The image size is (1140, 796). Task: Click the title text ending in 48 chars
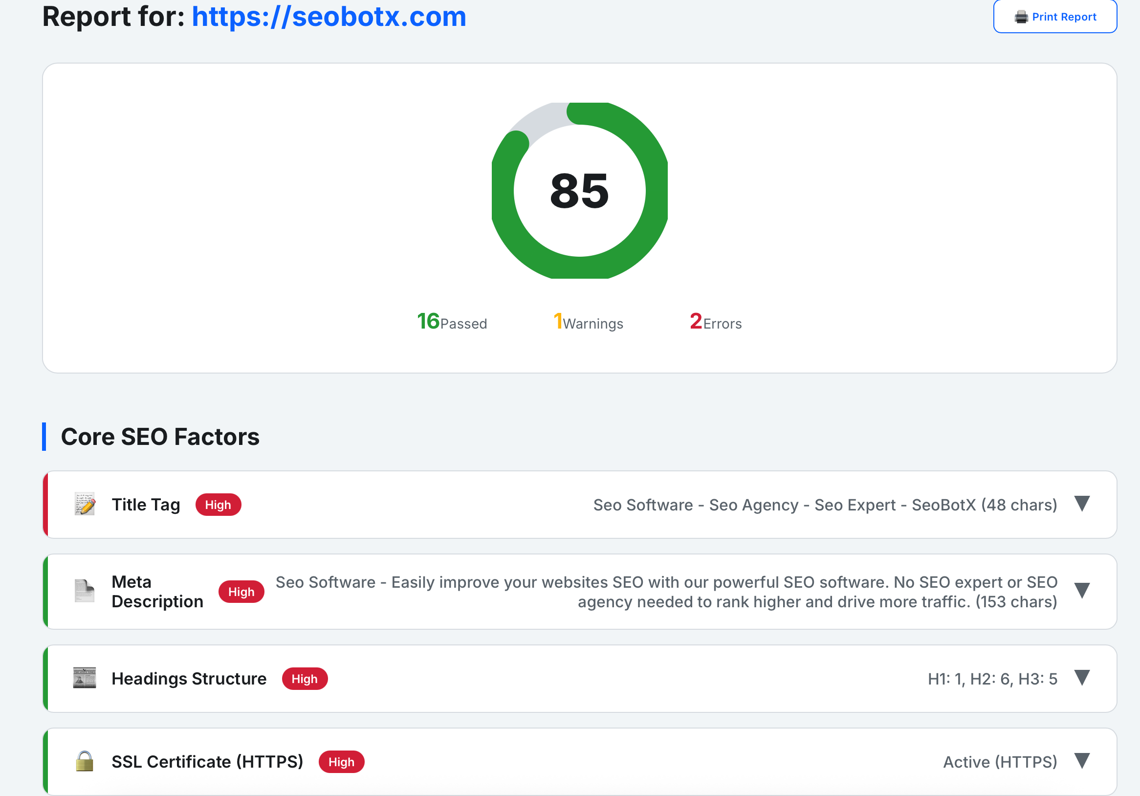(x=825, y=505)
